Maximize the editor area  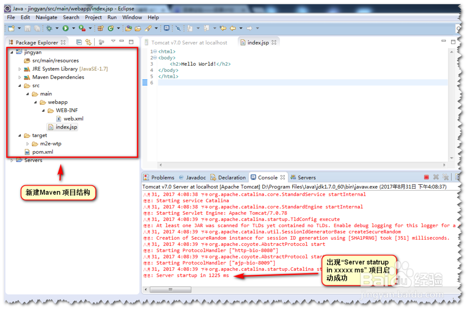tap(453, 42)
